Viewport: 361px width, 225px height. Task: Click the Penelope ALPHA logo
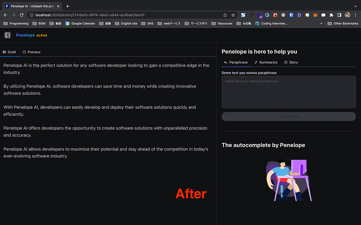(x=31, y=35)
